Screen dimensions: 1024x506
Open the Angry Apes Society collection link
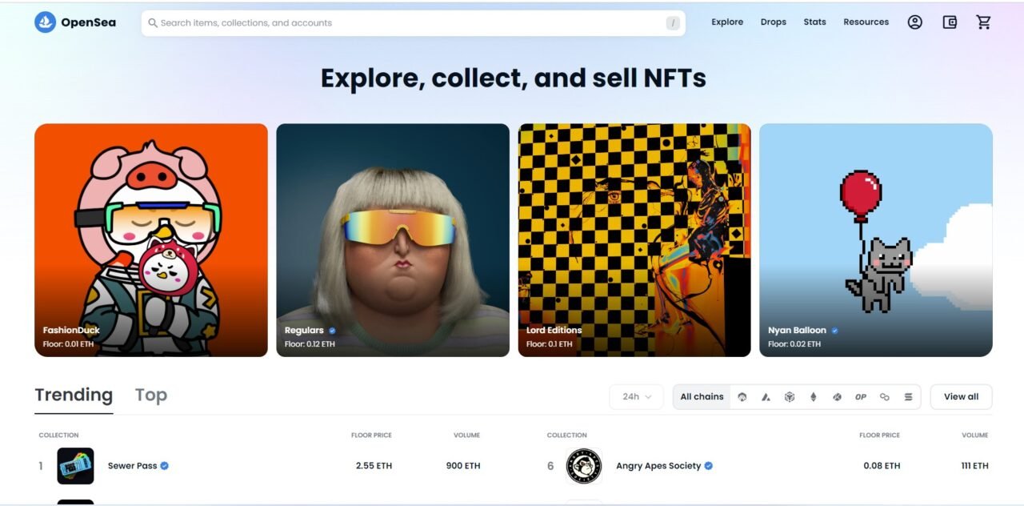pyautogui.click(x=658, y=466)
